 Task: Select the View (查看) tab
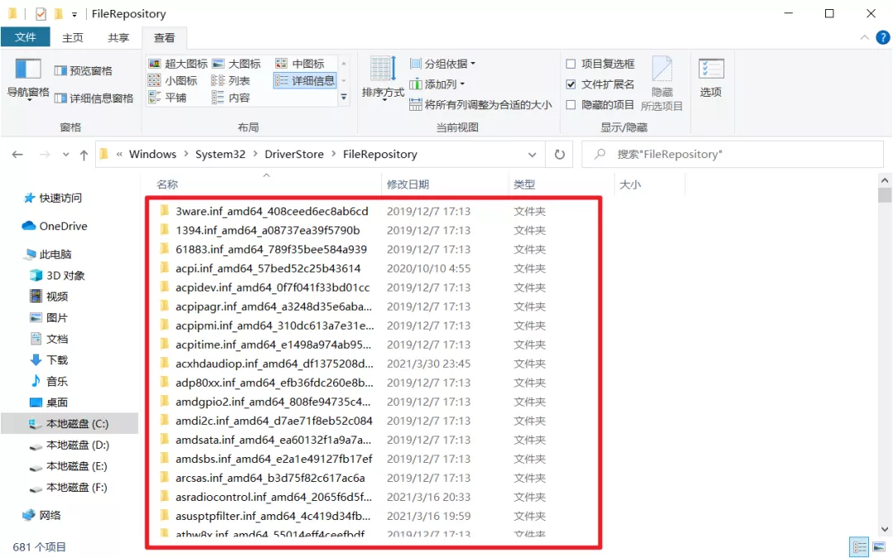(x=164, y=37)
